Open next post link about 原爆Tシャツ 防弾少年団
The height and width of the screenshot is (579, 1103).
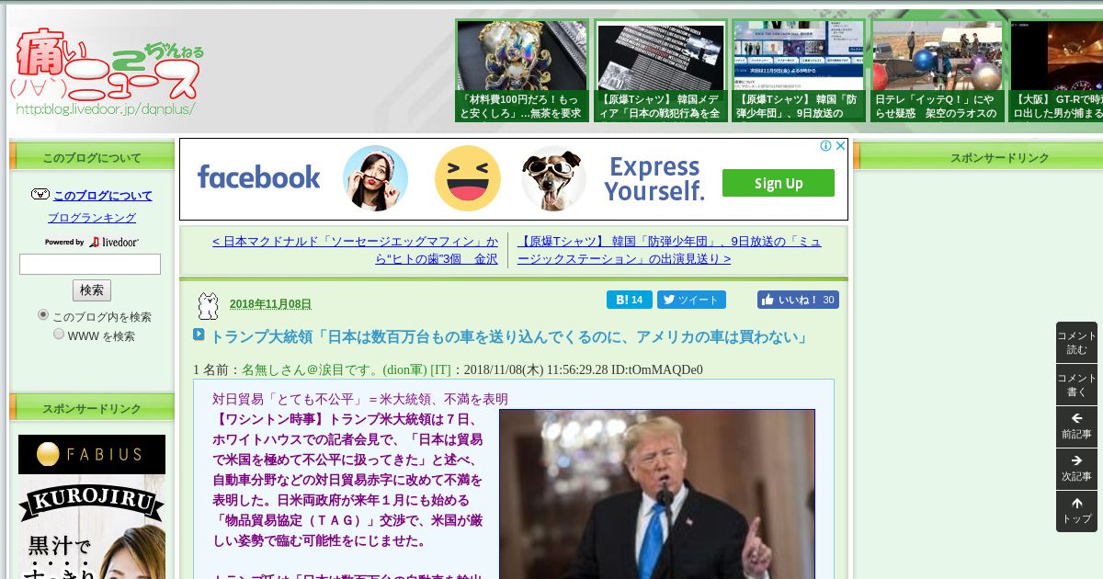[669, 250]
